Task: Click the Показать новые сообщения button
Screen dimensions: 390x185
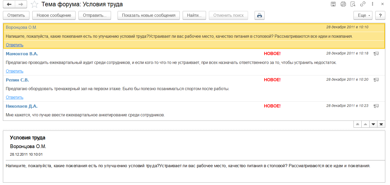Action: pos(149,15)
